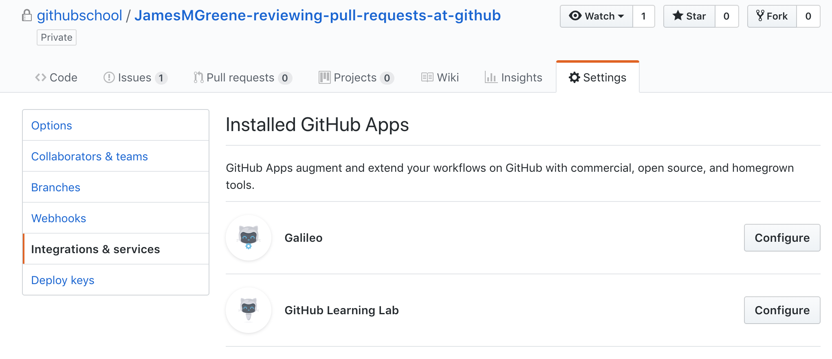Open Webhooks settings
This screenshot has width=832, height=359.
click(116, 218)
